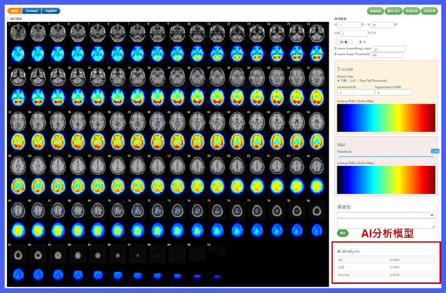Toggle the checkbox below the Axial tab
The width and height of the screenshot is (446, 293).
[x=9, y=19]
